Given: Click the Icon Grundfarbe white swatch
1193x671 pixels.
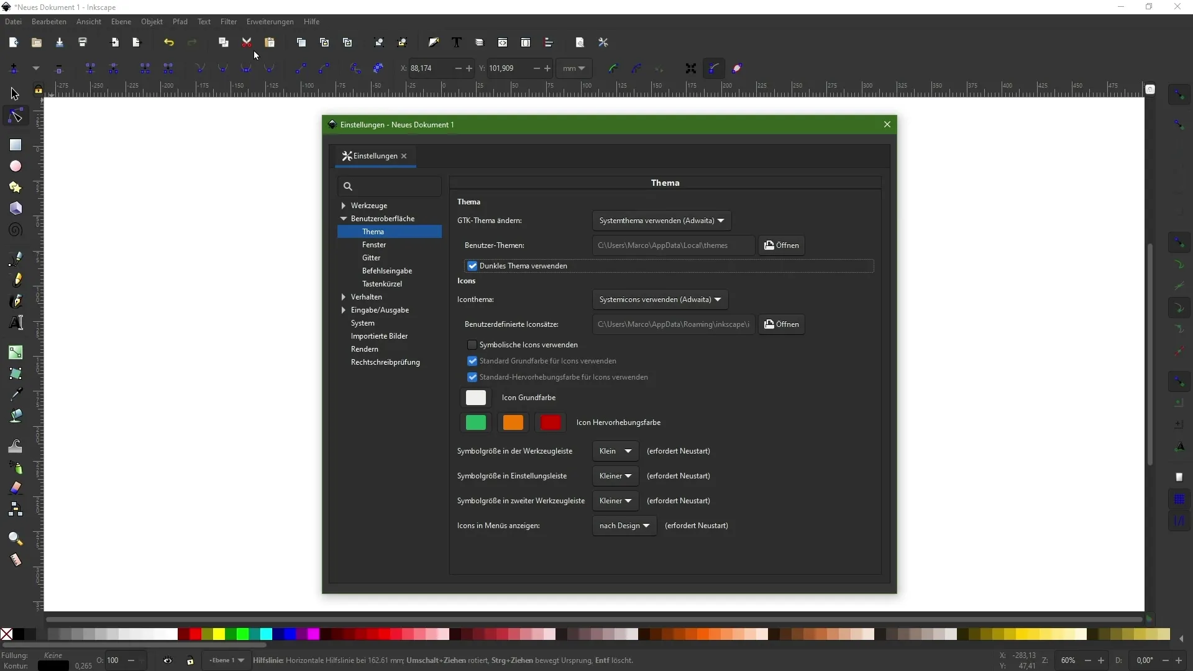Looking at the screenshot, I should pyautogui.click(x=476, y=398).
